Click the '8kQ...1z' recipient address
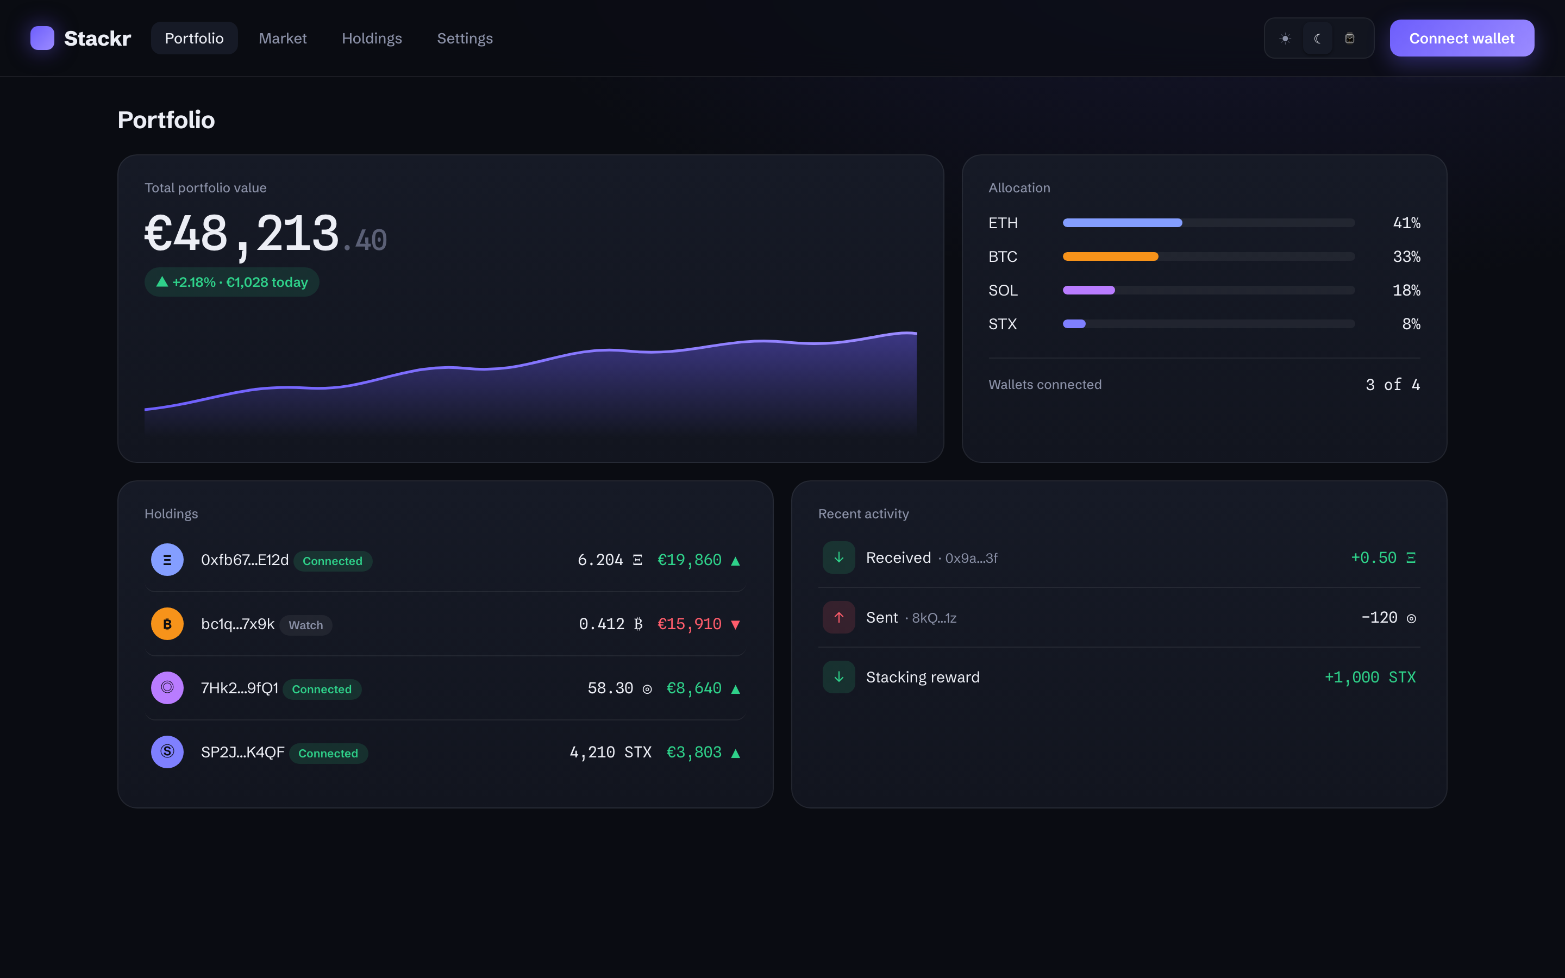The height and width of the screenshot is (978, 1565). tap(934, 618)
